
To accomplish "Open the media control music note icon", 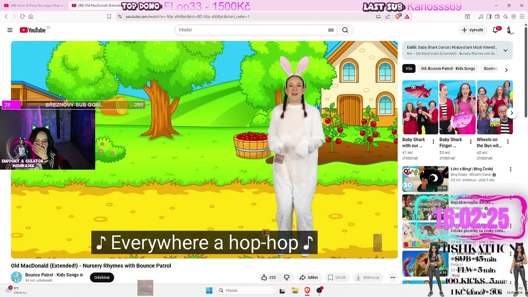I will tap(481, 16).
